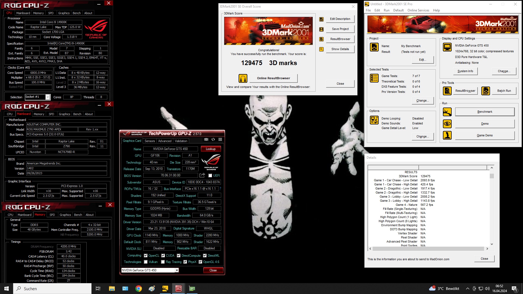Open the Run menu in 3DMark2001
Screen dimensions: 523x294
tap(386, 10)
